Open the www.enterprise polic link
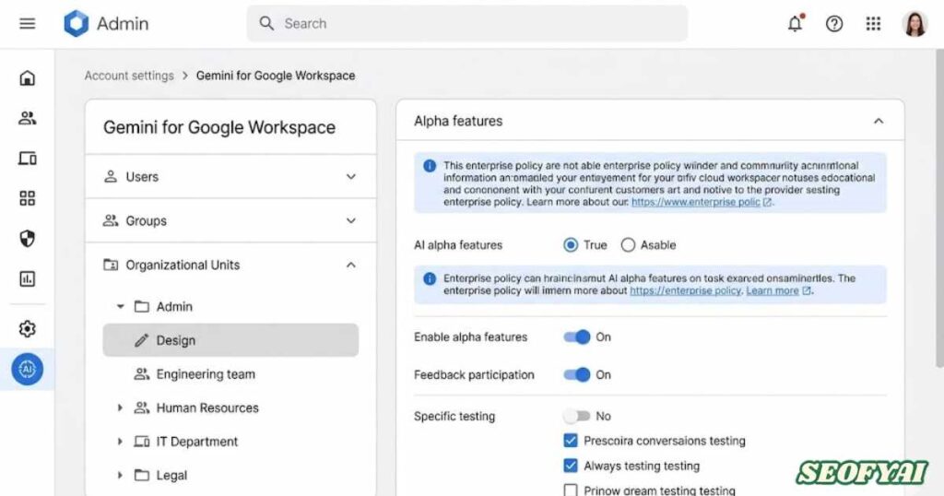 pos(696,202)
